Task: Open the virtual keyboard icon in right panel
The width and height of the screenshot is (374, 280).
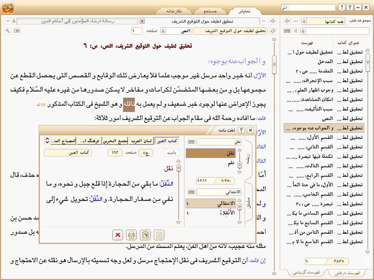Action: [287, 31]
